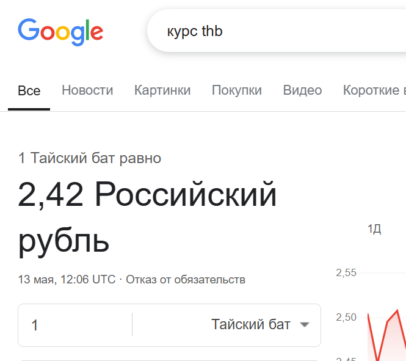Click the 2,50 chart axis label
This screenshot has height=361, width=406.
click(346, 317)
